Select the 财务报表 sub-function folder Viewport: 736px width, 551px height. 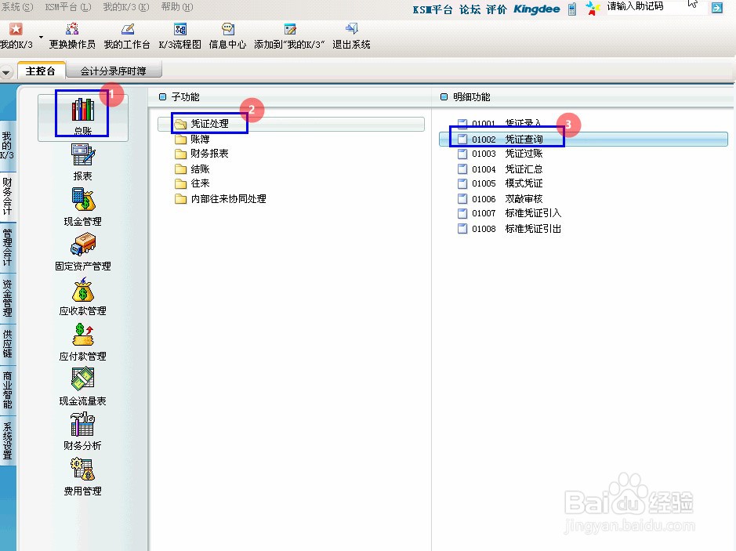point(202,154)
